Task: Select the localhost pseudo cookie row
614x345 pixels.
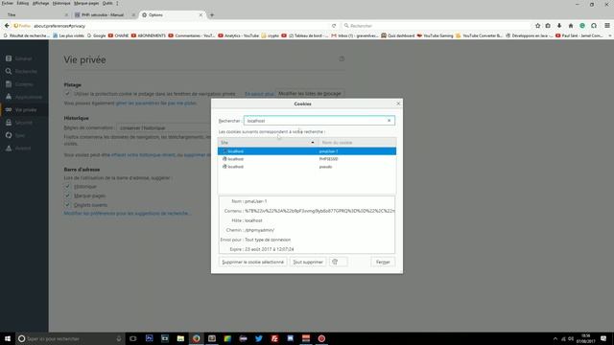Action: [307, 167]
